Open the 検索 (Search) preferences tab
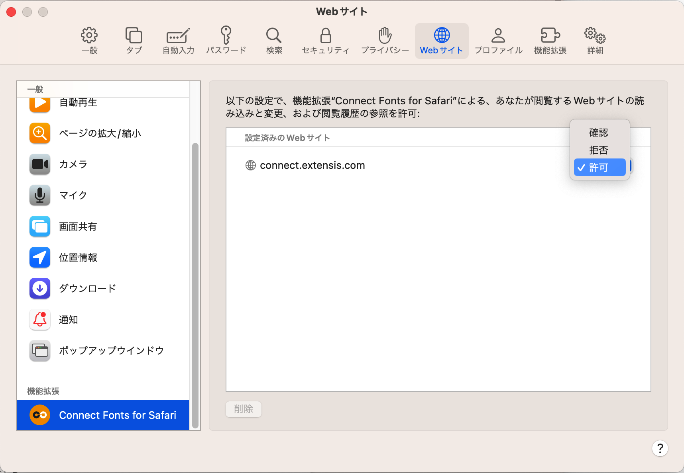 click(274, 41)
